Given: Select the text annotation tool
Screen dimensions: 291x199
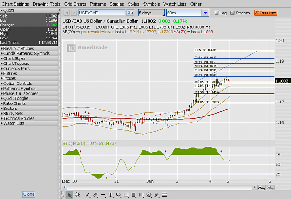Looking at the screenshot, I should click(x=111, y=195).
